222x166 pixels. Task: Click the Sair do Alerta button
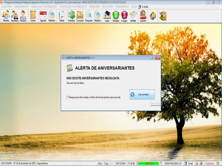[142, 94]
